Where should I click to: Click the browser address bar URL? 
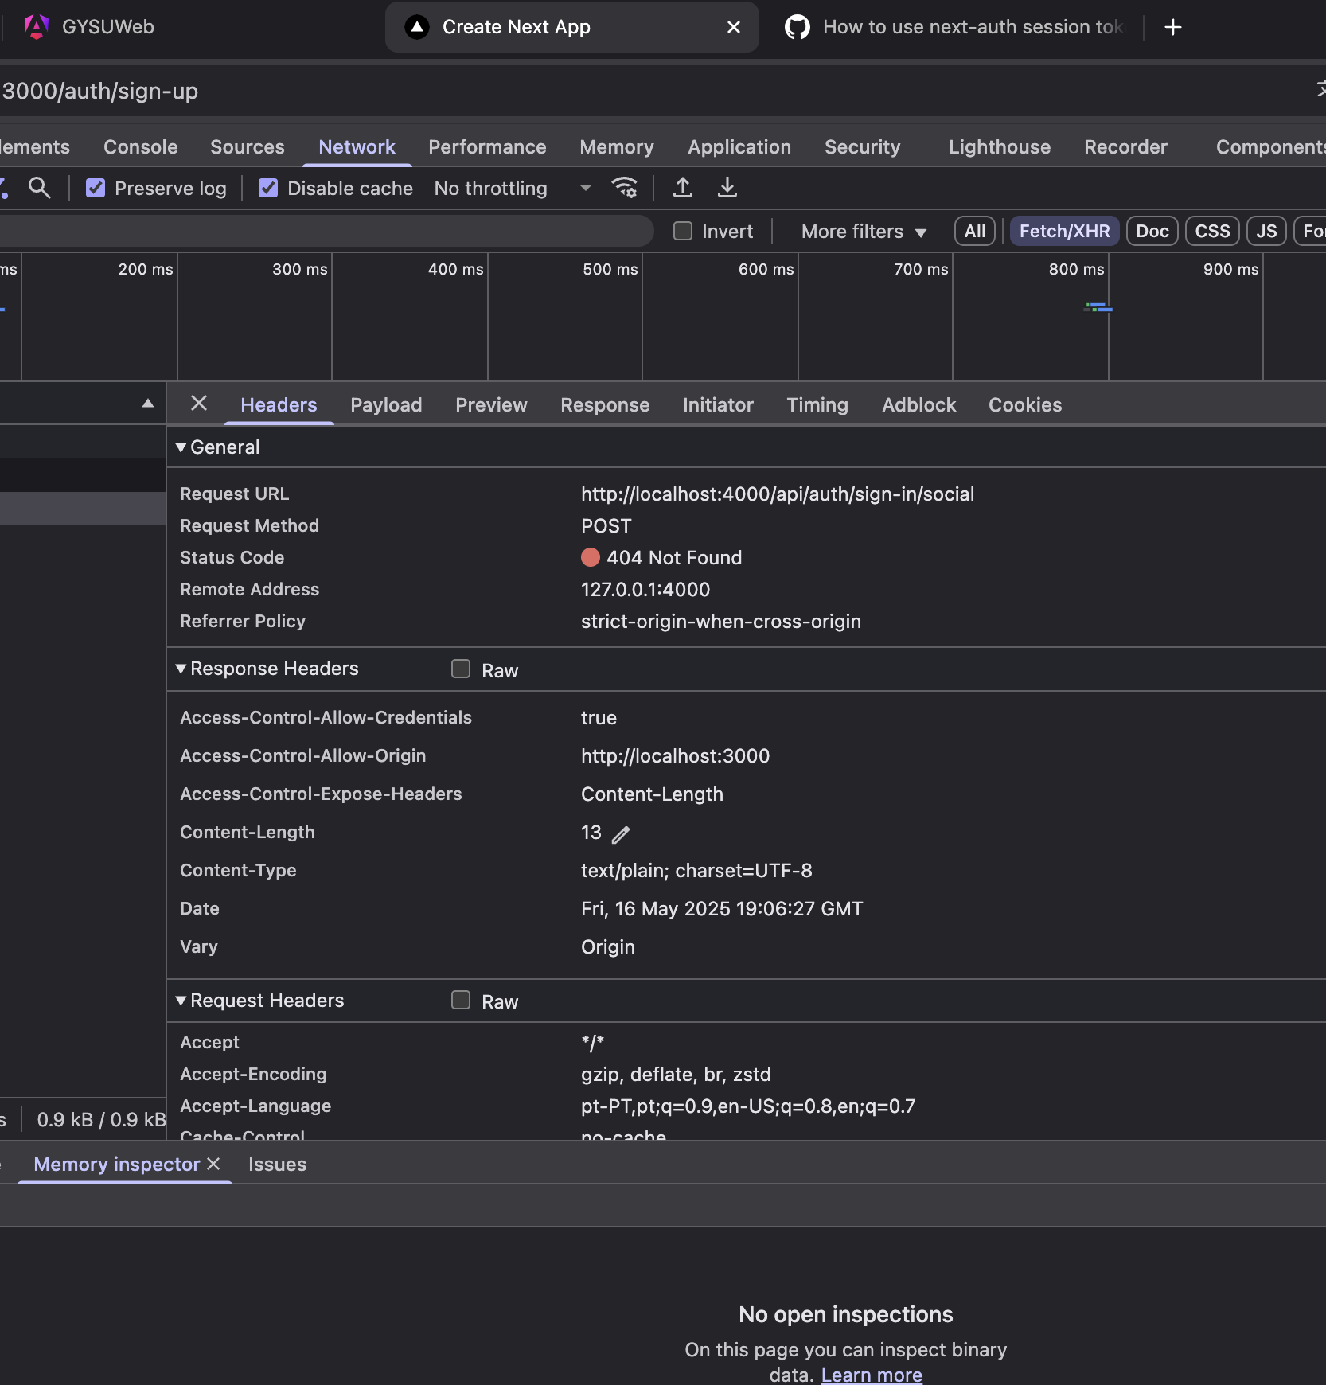pos(99,91)
